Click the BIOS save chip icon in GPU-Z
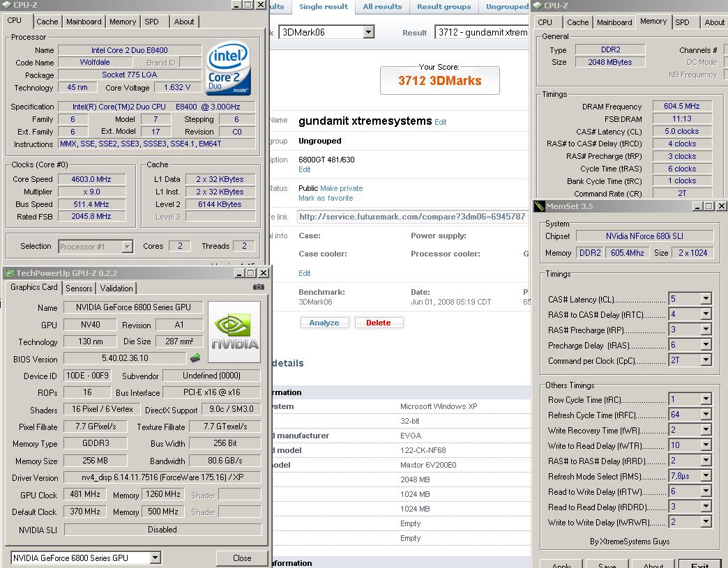The height and width of the screenshot is (568, 728). coord(195,358)
